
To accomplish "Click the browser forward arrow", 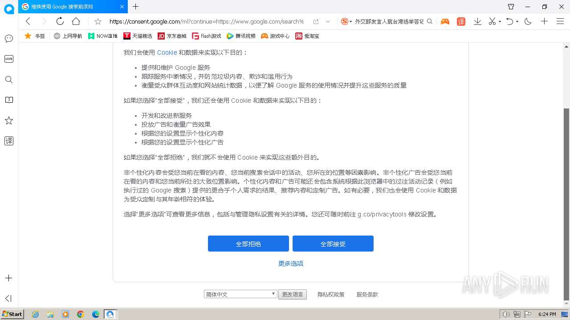I will click(44, 21).
